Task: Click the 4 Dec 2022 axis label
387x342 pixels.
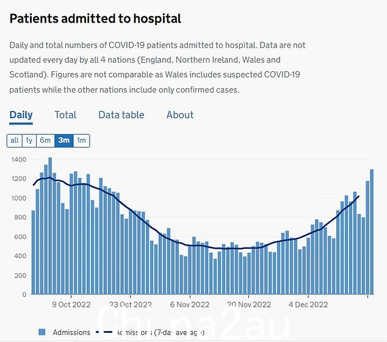Action: coord(308,305)
